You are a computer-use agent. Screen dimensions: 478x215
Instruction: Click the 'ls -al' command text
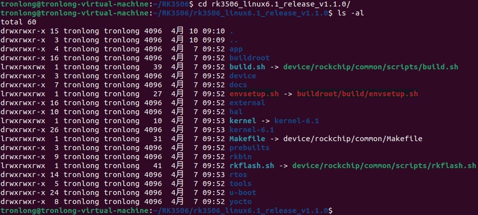351,13
